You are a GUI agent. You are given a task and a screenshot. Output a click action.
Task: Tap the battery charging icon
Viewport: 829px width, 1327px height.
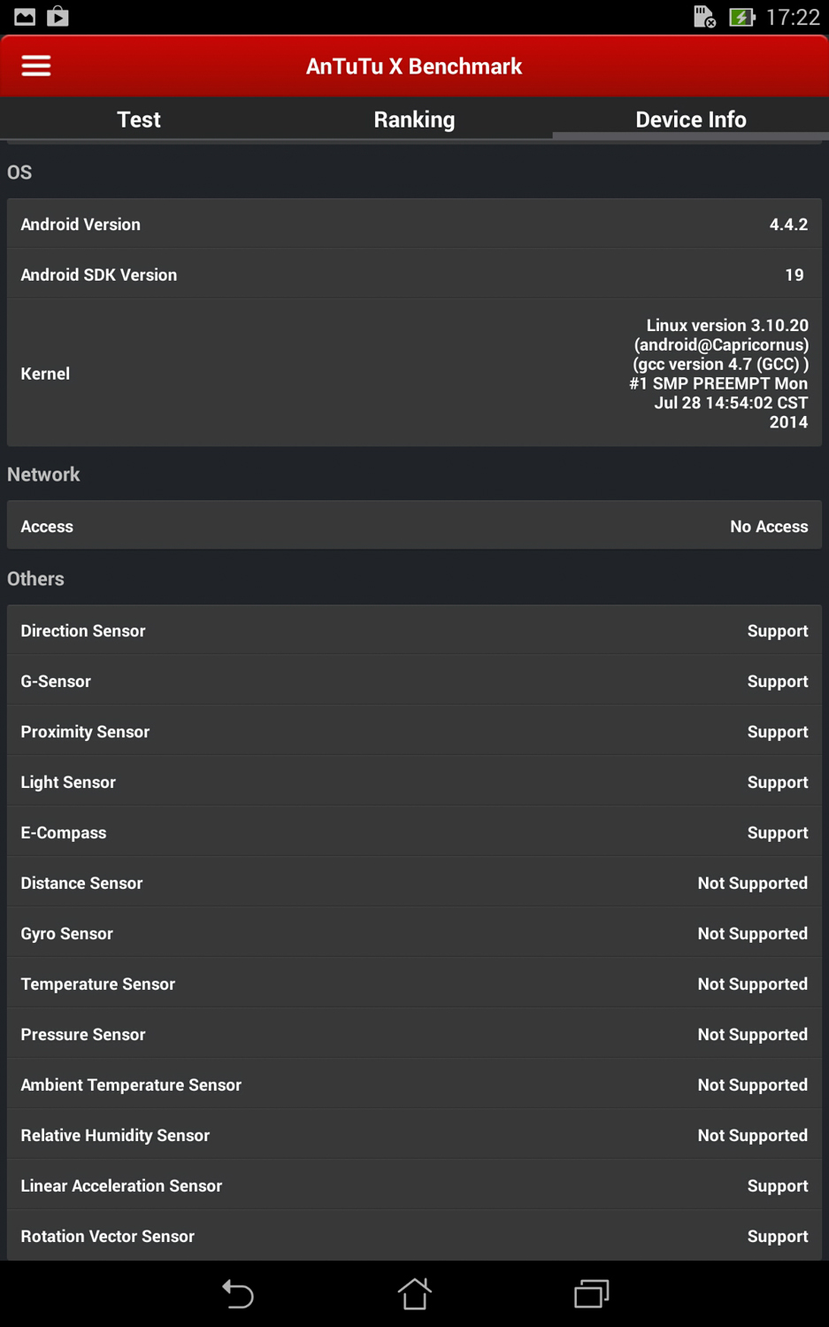tap(741, 18)
